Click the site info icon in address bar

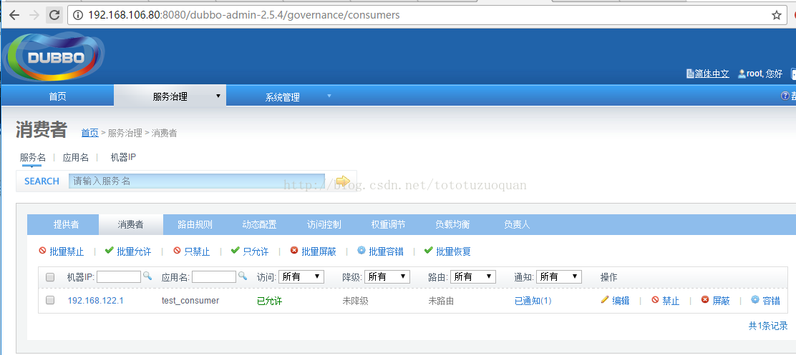78,15
